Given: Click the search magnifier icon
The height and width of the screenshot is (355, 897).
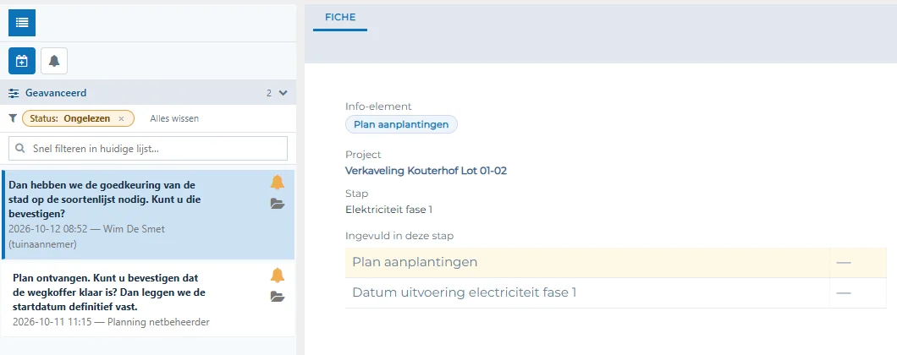Looking at the screenshot, I should click(x=20, y=149).
